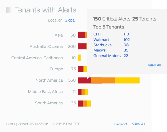Click the Europe red bar segment
The image size is (167, 132).
click(80, 69)
